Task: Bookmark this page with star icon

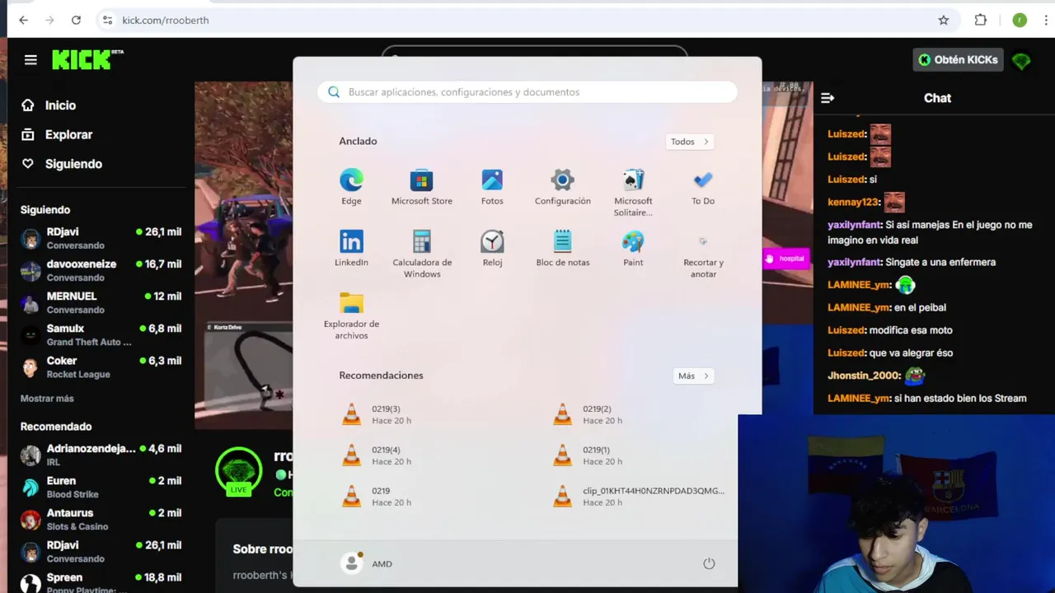Action: 944,20
